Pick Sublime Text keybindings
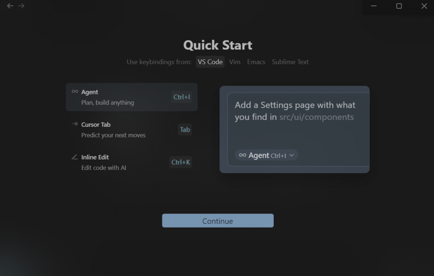This screenshot has width=434, height=276. pos(290,62)
